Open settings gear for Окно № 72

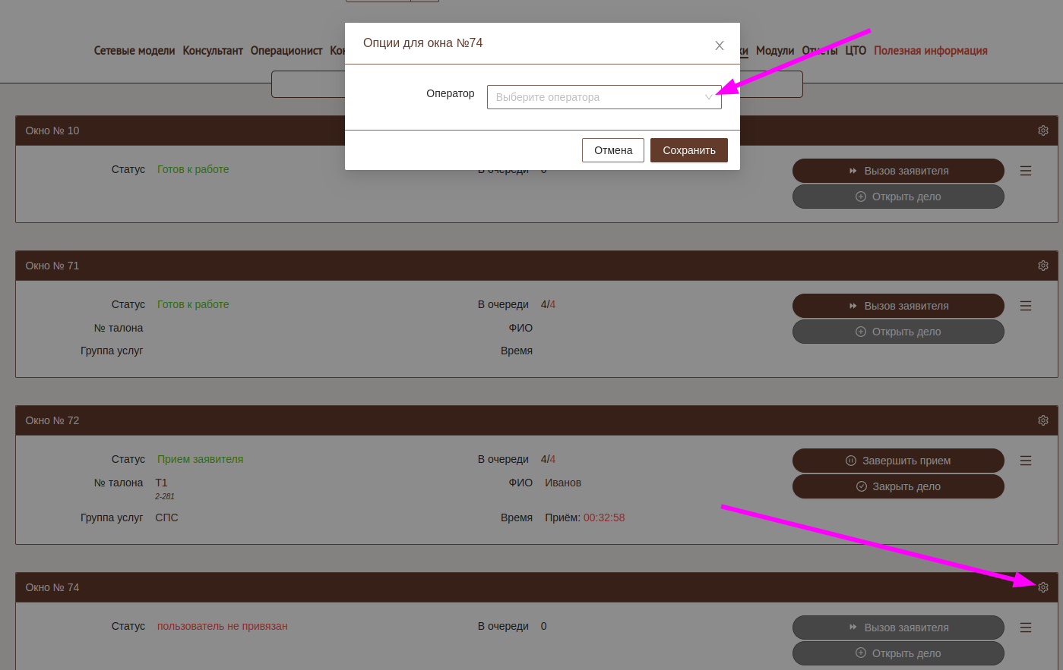click(1042, 420)
